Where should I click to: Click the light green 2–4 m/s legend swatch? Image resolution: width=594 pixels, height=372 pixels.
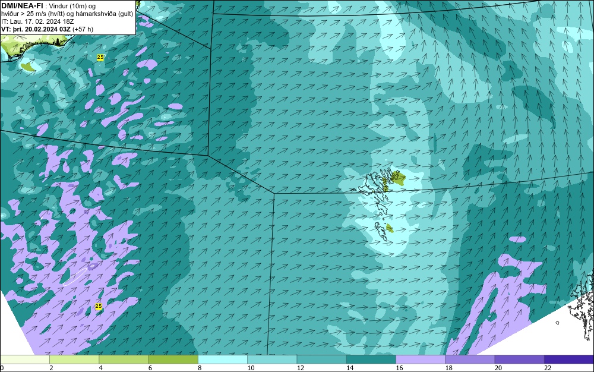coord(74,360)
